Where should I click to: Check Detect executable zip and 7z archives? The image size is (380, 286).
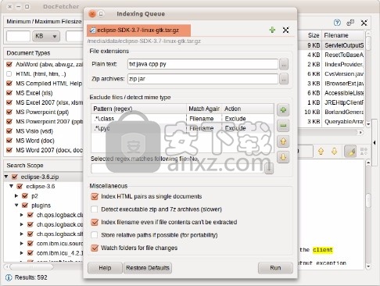[95, 209]
